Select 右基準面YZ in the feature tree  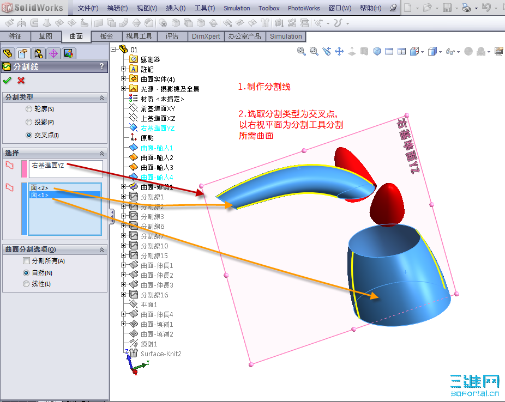(158, 128)
